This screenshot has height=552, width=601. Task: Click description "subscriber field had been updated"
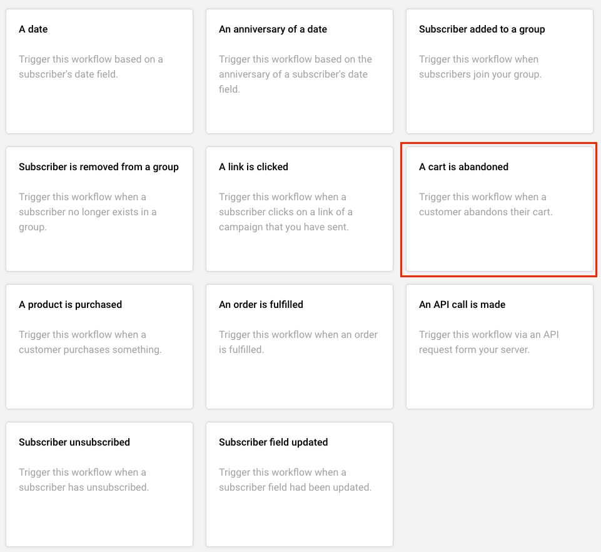coord(295,487)
